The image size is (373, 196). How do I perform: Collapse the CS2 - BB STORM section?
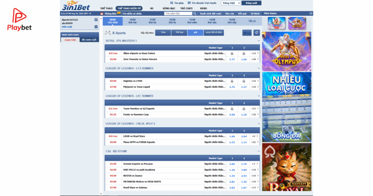coord(259,151)
